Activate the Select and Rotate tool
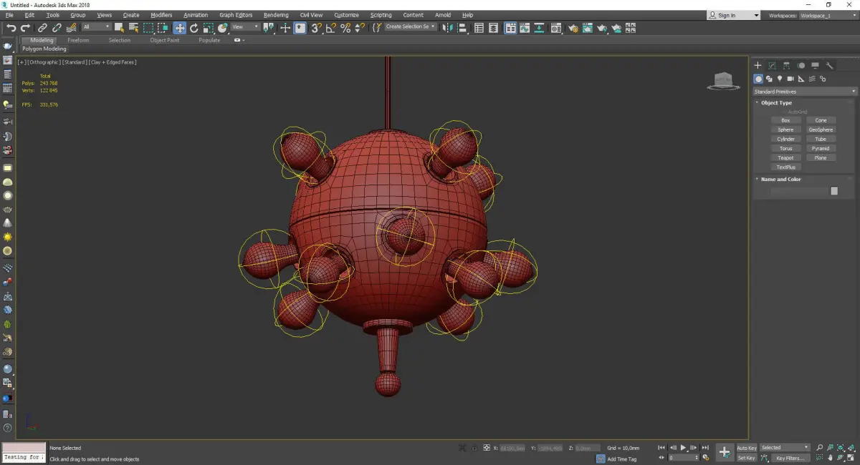 pyautogui.click(x=193, y=28)
